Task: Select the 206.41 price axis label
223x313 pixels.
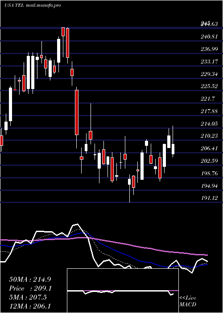Action: pos(209,148)
